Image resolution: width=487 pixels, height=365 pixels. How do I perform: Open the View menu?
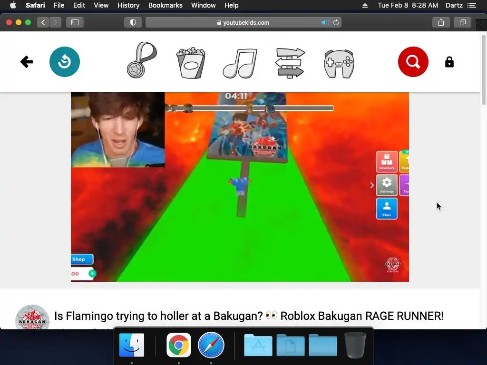coord(101,5)
